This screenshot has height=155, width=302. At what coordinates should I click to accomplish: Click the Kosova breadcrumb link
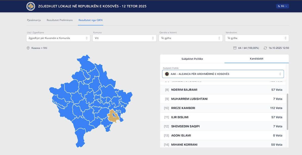pyautogui.click(x=36, y=48)
